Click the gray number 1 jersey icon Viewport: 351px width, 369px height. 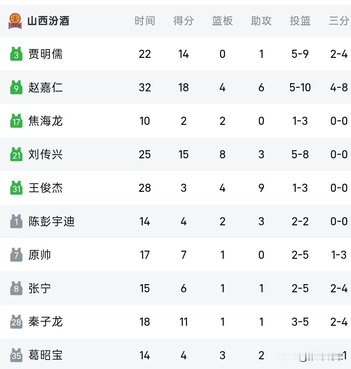[16, 221]
